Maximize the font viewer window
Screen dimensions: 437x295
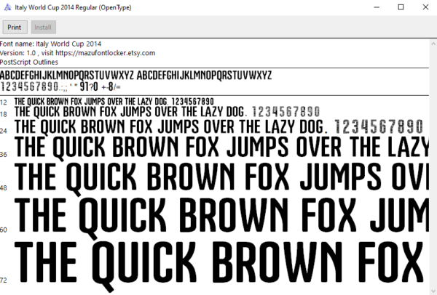click(x=401, y=7)
